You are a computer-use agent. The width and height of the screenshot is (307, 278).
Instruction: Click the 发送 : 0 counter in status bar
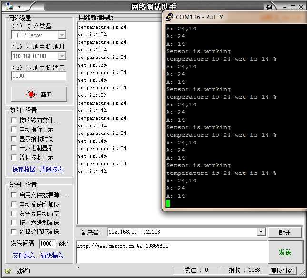(197, 270)
